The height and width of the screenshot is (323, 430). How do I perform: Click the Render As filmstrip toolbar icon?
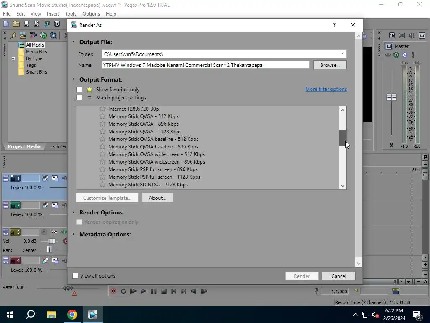point(47,24)
